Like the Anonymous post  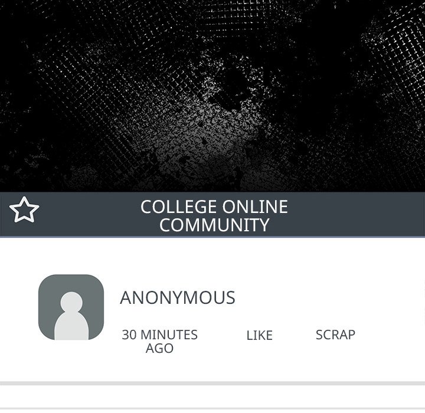259,336
